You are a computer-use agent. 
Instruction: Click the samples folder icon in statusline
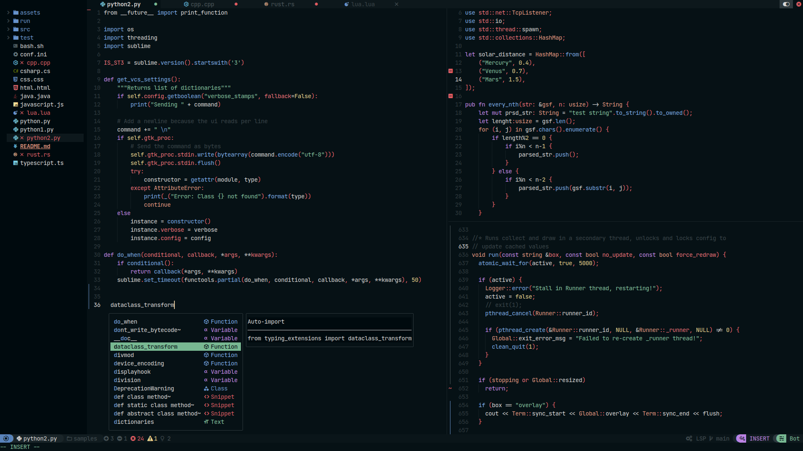pos(70,438)
